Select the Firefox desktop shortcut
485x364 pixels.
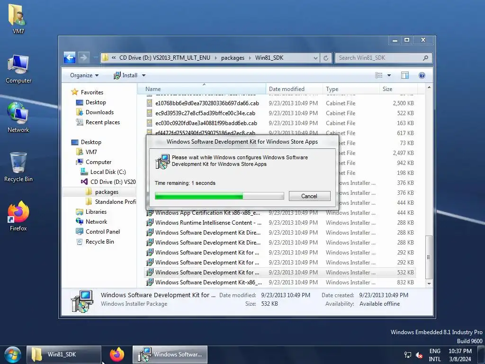(x=18, y=216)
